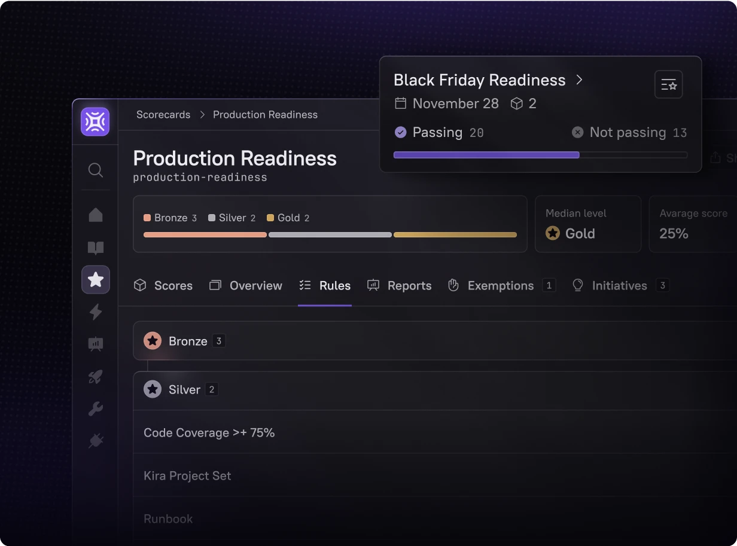This screenshot has height=546, width=737.
Task: Open the rocket sidebar icon
Action: (96, 377)
